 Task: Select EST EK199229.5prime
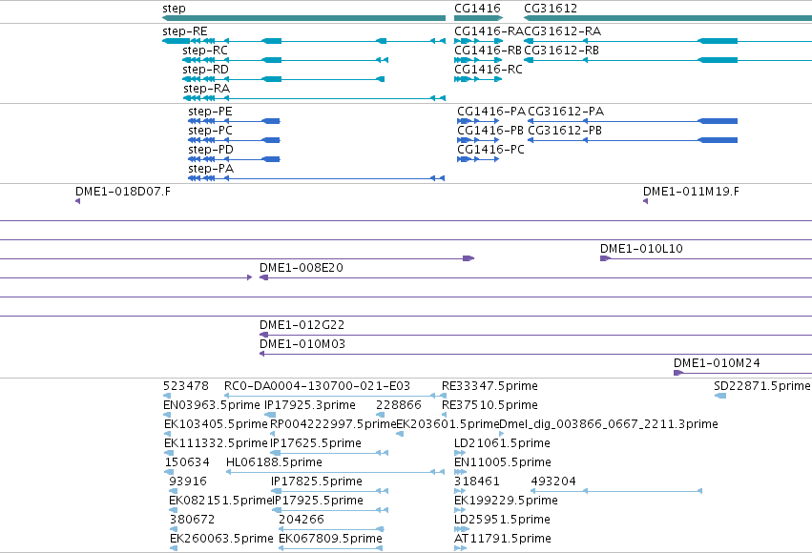(x=506, y=502)
